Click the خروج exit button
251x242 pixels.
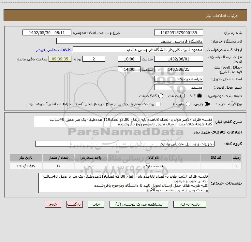point(53,204)
